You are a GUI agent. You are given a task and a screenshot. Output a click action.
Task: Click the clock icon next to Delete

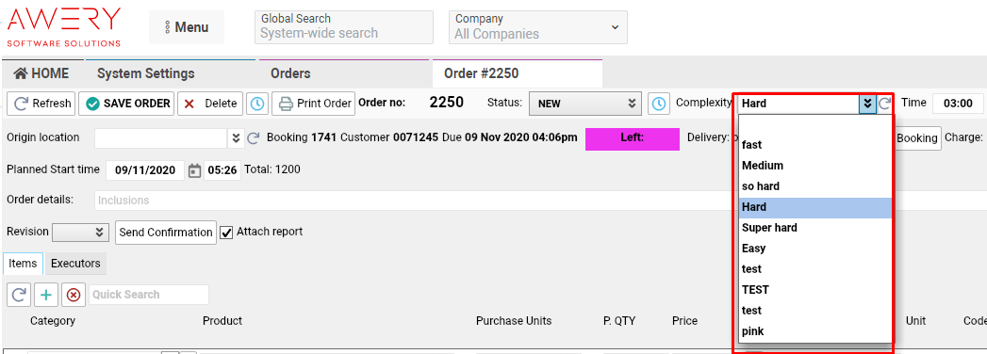pos(256,104)
